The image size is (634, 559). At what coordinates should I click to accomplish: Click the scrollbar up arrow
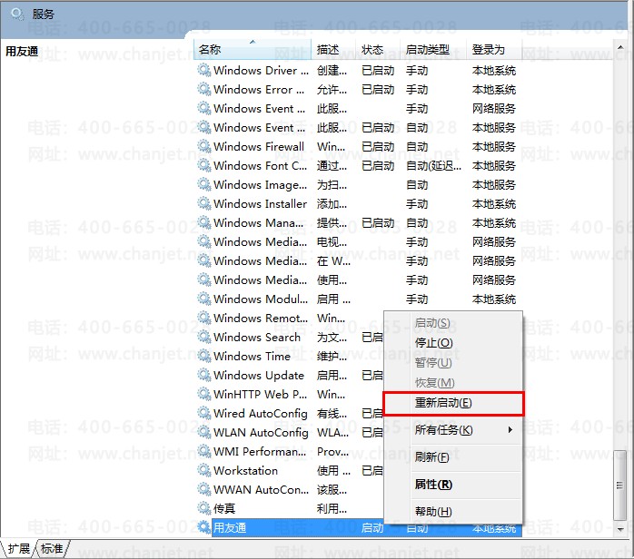tap(620, 48)
